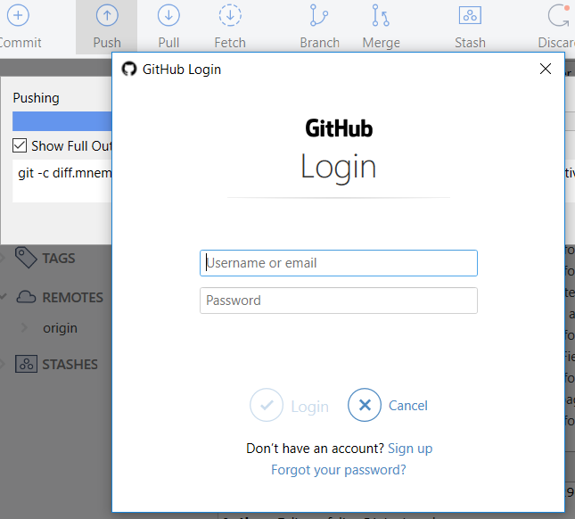Toggle the Show Full Output checkbox
This screenshot has height=519, width=575.
[x=20, y=145]
